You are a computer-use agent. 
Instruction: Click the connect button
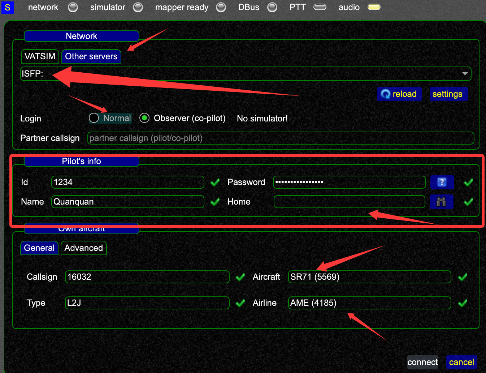point(423,362)
